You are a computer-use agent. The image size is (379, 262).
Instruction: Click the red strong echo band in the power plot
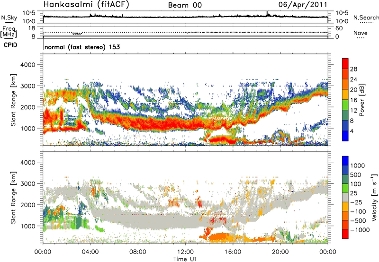(164, 123)
